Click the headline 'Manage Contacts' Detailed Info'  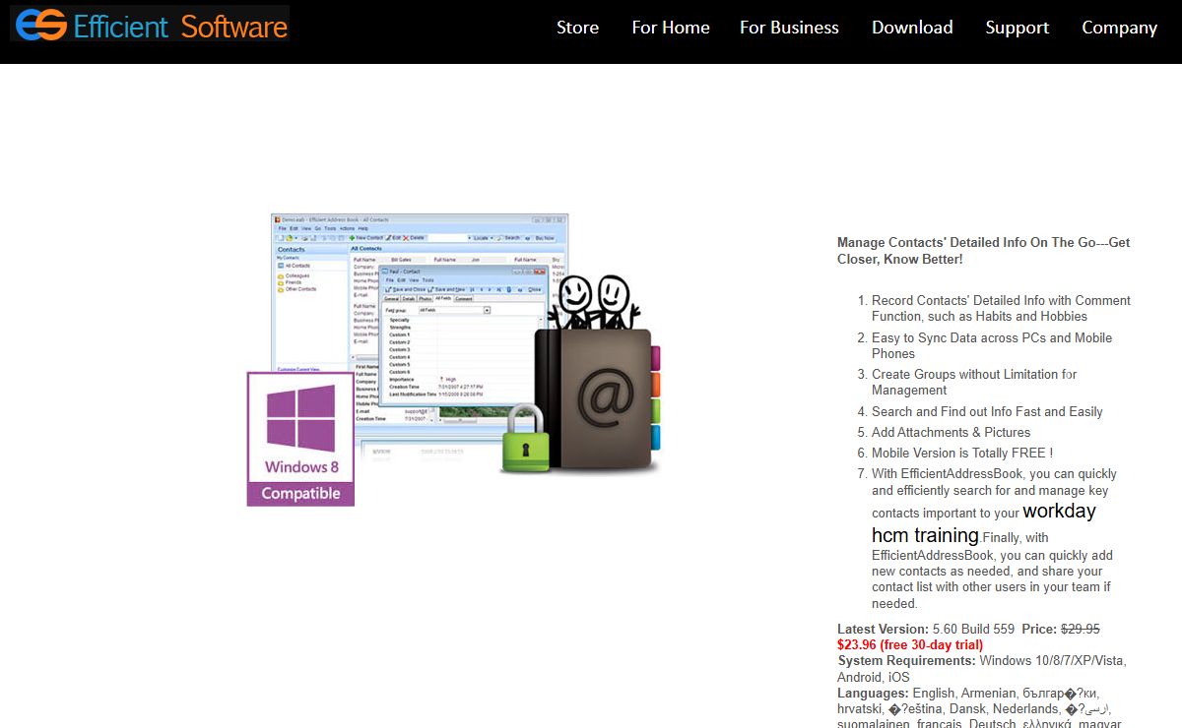pos(984,251)
